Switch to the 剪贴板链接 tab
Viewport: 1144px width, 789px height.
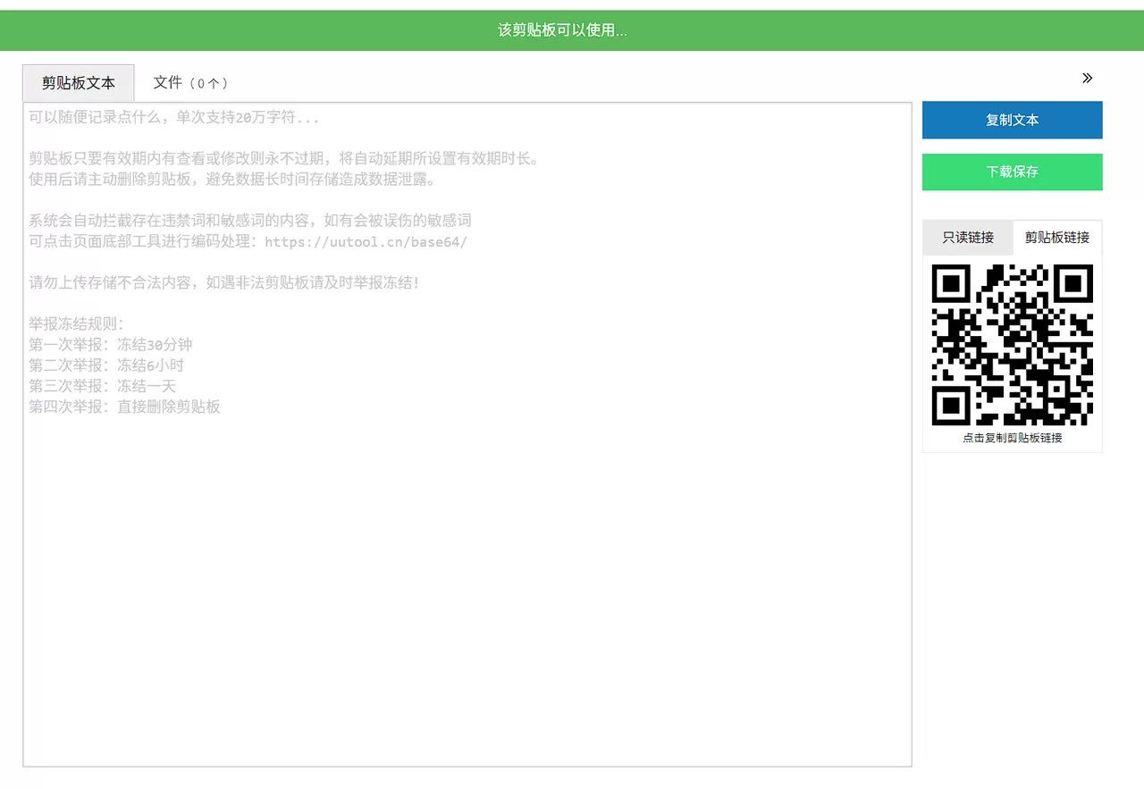(1057, 237)
